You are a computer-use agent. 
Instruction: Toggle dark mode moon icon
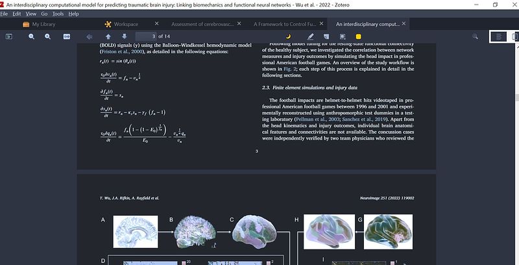[x=289, y=36]
